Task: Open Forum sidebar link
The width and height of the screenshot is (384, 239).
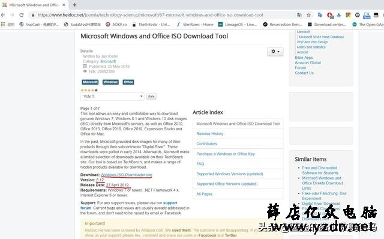Action: [x=301, y=68]
